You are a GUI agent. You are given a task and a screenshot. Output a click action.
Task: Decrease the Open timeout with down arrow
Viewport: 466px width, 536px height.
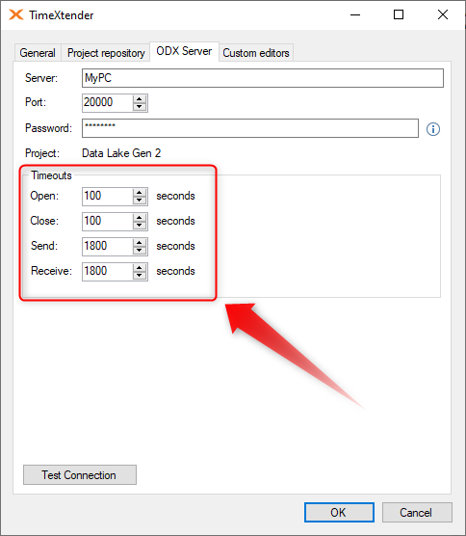(140, 201)
